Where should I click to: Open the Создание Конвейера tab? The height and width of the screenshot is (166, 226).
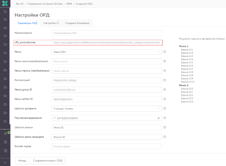pos(77,23)
